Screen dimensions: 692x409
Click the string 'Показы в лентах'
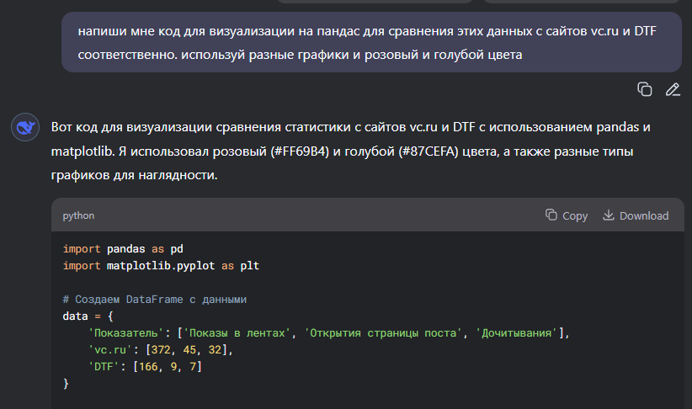click(237, 332)
